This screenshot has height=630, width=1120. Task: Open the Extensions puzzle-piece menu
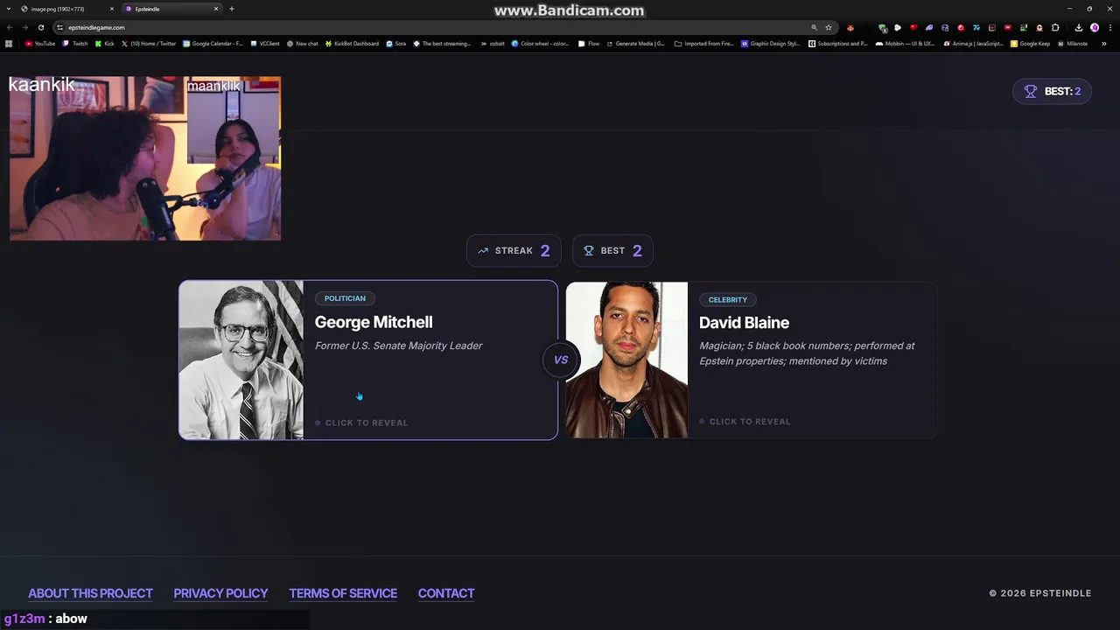tap(1055, 27)
